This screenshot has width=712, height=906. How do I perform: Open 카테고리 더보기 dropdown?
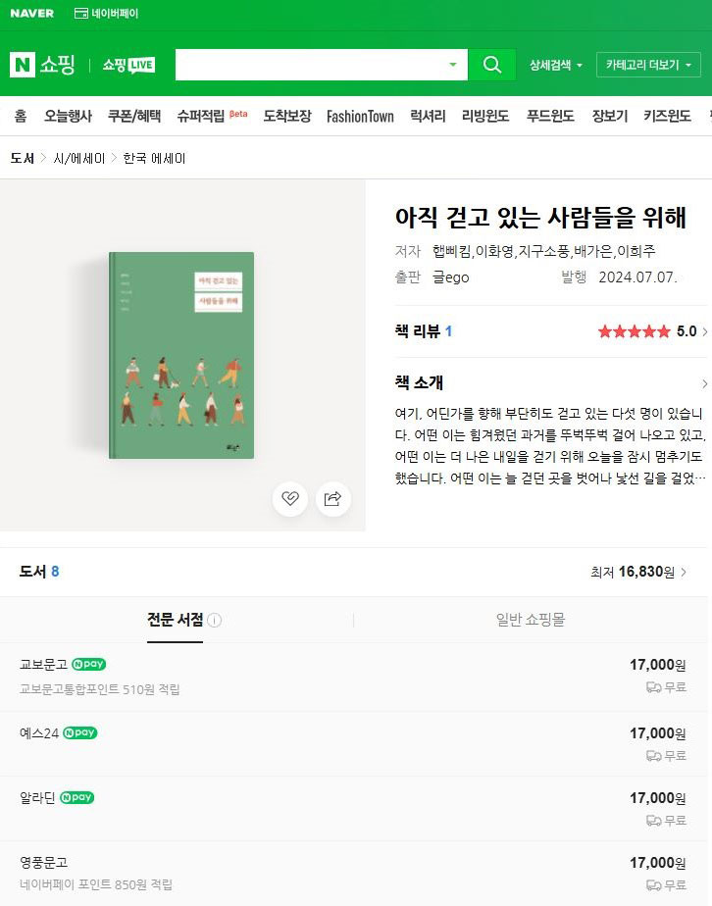[x=648, y=65]
